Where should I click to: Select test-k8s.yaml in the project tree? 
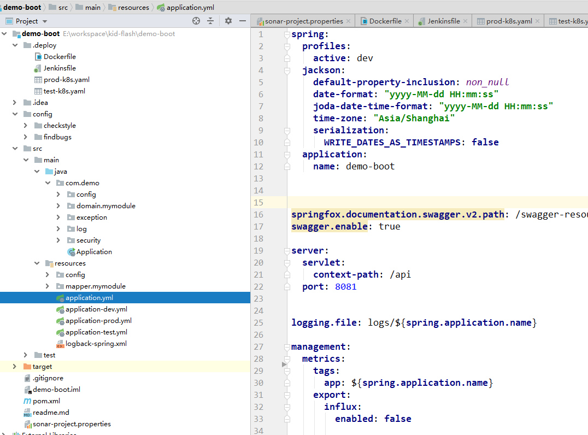pos(64,91)
